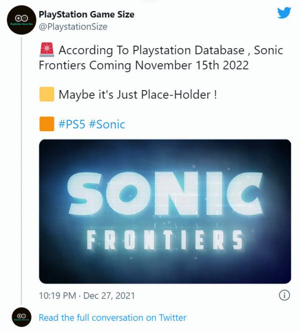Open the #PS5 hashtag

[x=71, y=124]
